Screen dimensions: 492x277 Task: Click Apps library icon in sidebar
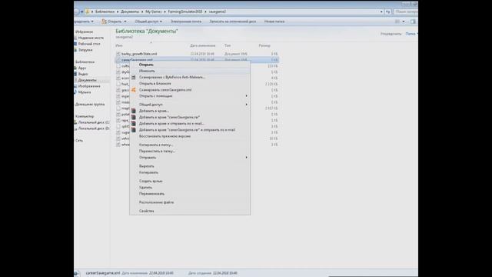click(75, 68)
